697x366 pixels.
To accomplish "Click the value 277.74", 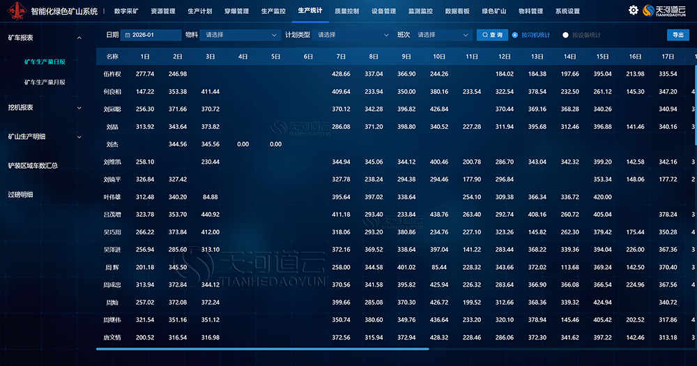I will 145,75.
